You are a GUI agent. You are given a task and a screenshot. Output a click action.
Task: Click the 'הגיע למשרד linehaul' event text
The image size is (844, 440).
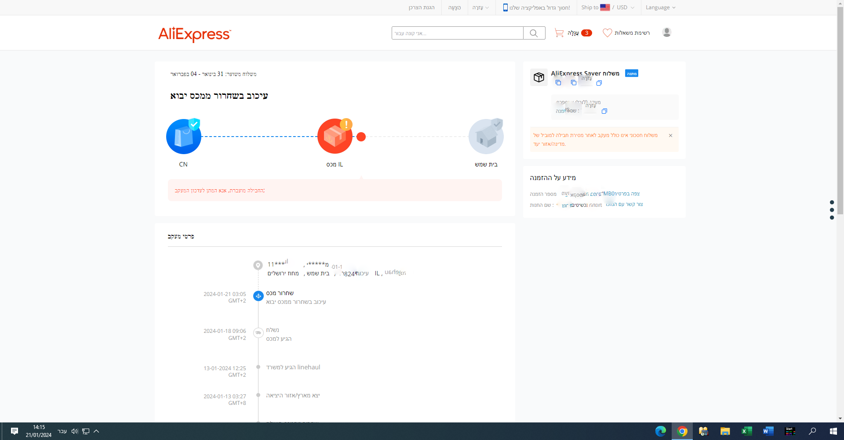tap(293, 367)
